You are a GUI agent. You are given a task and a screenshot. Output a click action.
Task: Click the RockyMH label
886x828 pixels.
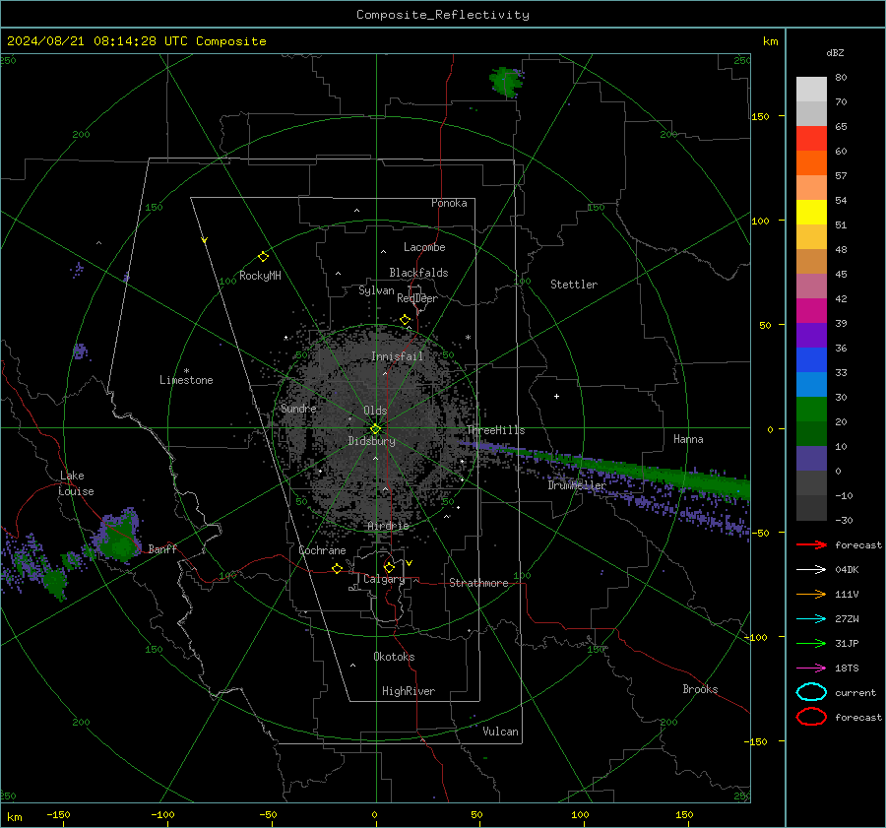(x=260, y=276)
